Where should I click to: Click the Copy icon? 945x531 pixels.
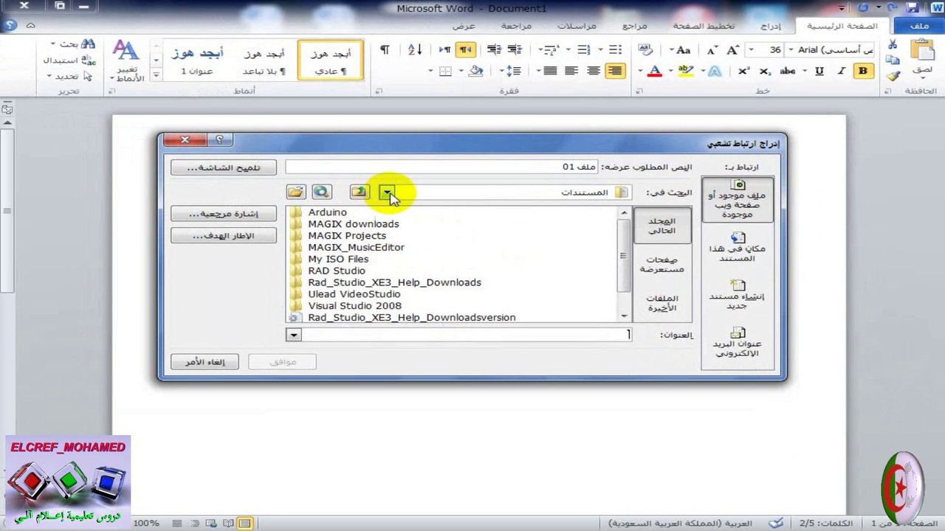click(893, 60)
